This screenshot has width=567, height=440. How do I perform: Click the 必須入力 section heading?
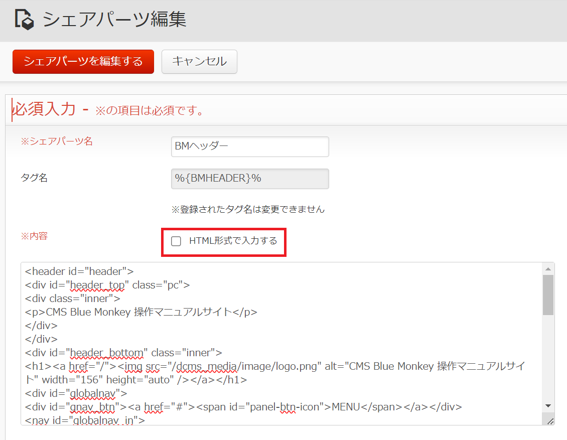coord(44,109)
